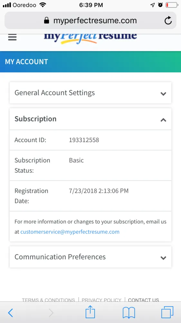181x323 pixels.
Task: Tap the Subscription section header
Action: [x=90, y=119]
